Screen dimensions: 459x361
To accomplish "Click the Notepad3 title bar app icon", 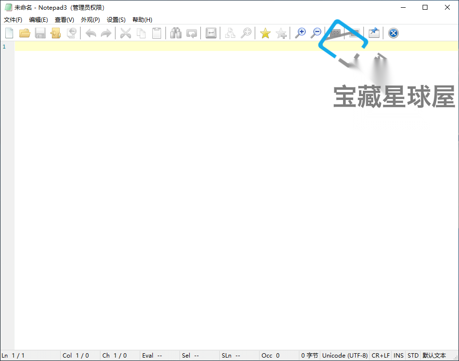I will pyautogui.click(x=8, y=7).
